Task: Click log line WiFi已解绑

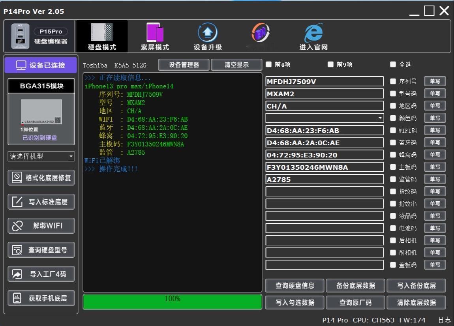Action: tap(102, 161)
